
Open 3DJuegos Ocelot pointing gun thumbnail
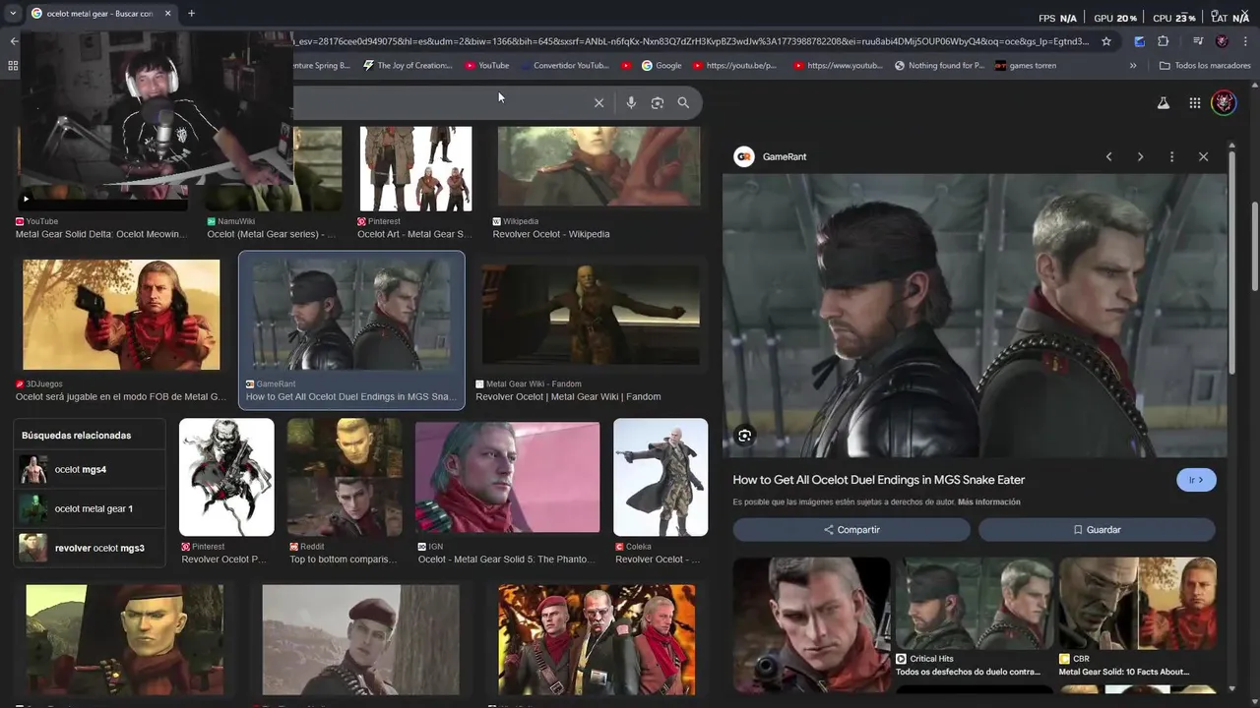[121, 315]
